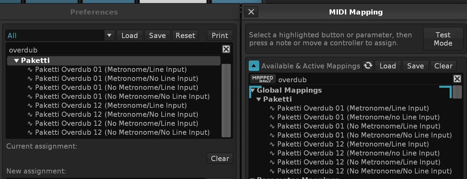Select Overdub 01 (Metronome/Line Input) MIDI mapping
The height and width of the screenshot is (179, 467).
353,108
